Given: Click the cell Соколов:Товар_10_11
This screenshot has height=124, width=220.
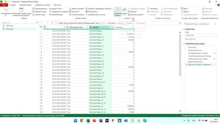Looking at the screenshot, I should [100, 91].
